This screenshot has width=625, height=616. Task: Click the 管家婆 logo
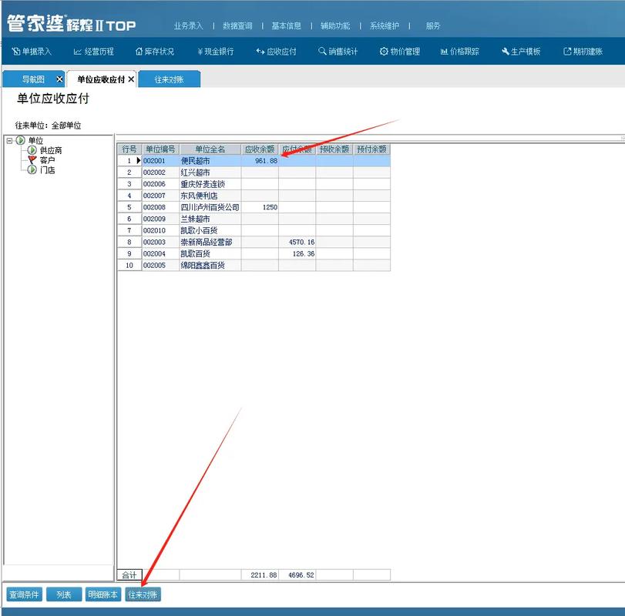72,25
